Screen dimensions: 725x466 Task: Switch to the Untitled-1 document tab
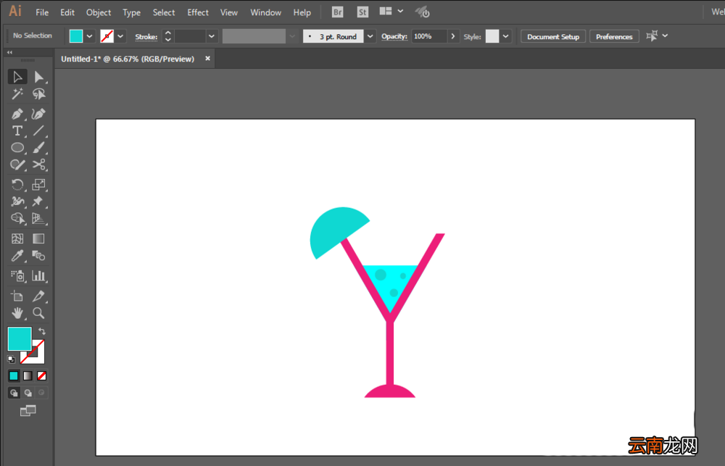[x=128, y=59]
